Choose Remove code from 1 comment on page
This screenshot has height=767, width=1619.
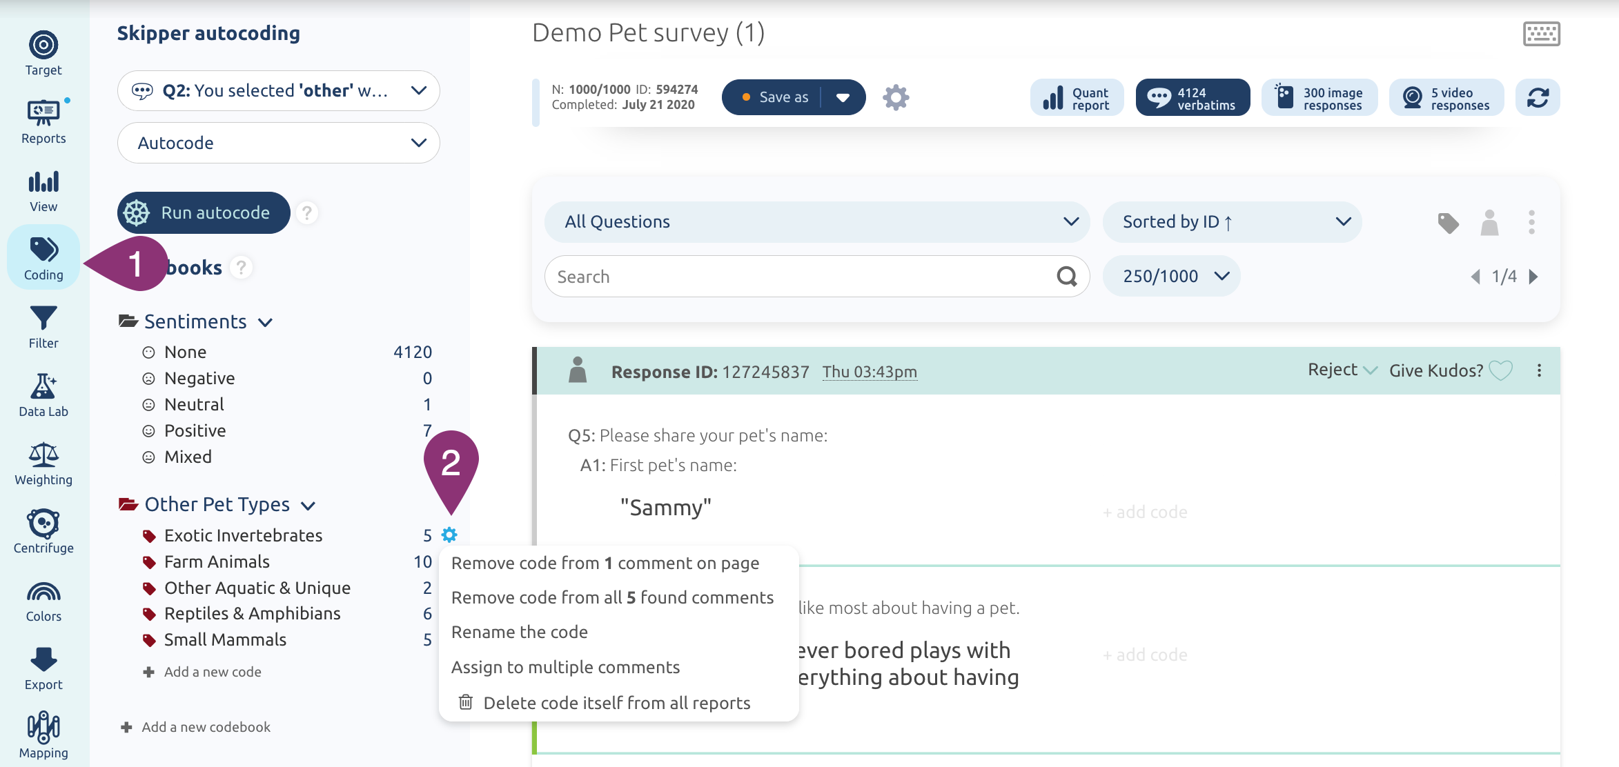click(x=605, y=563)
